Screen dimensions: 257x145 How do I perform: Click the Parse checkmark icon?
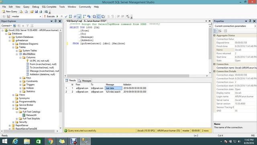66,17
